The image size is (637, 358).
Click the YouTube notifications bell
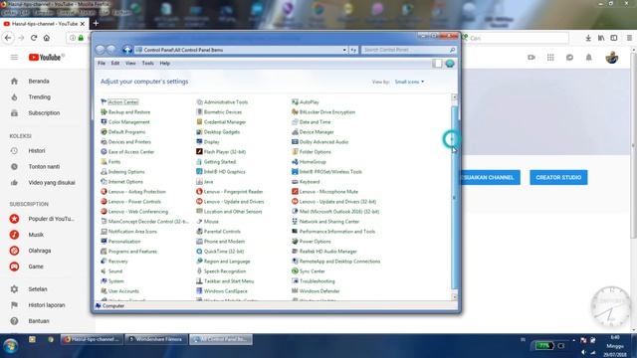pyautogui.click(x=588, y=58)
